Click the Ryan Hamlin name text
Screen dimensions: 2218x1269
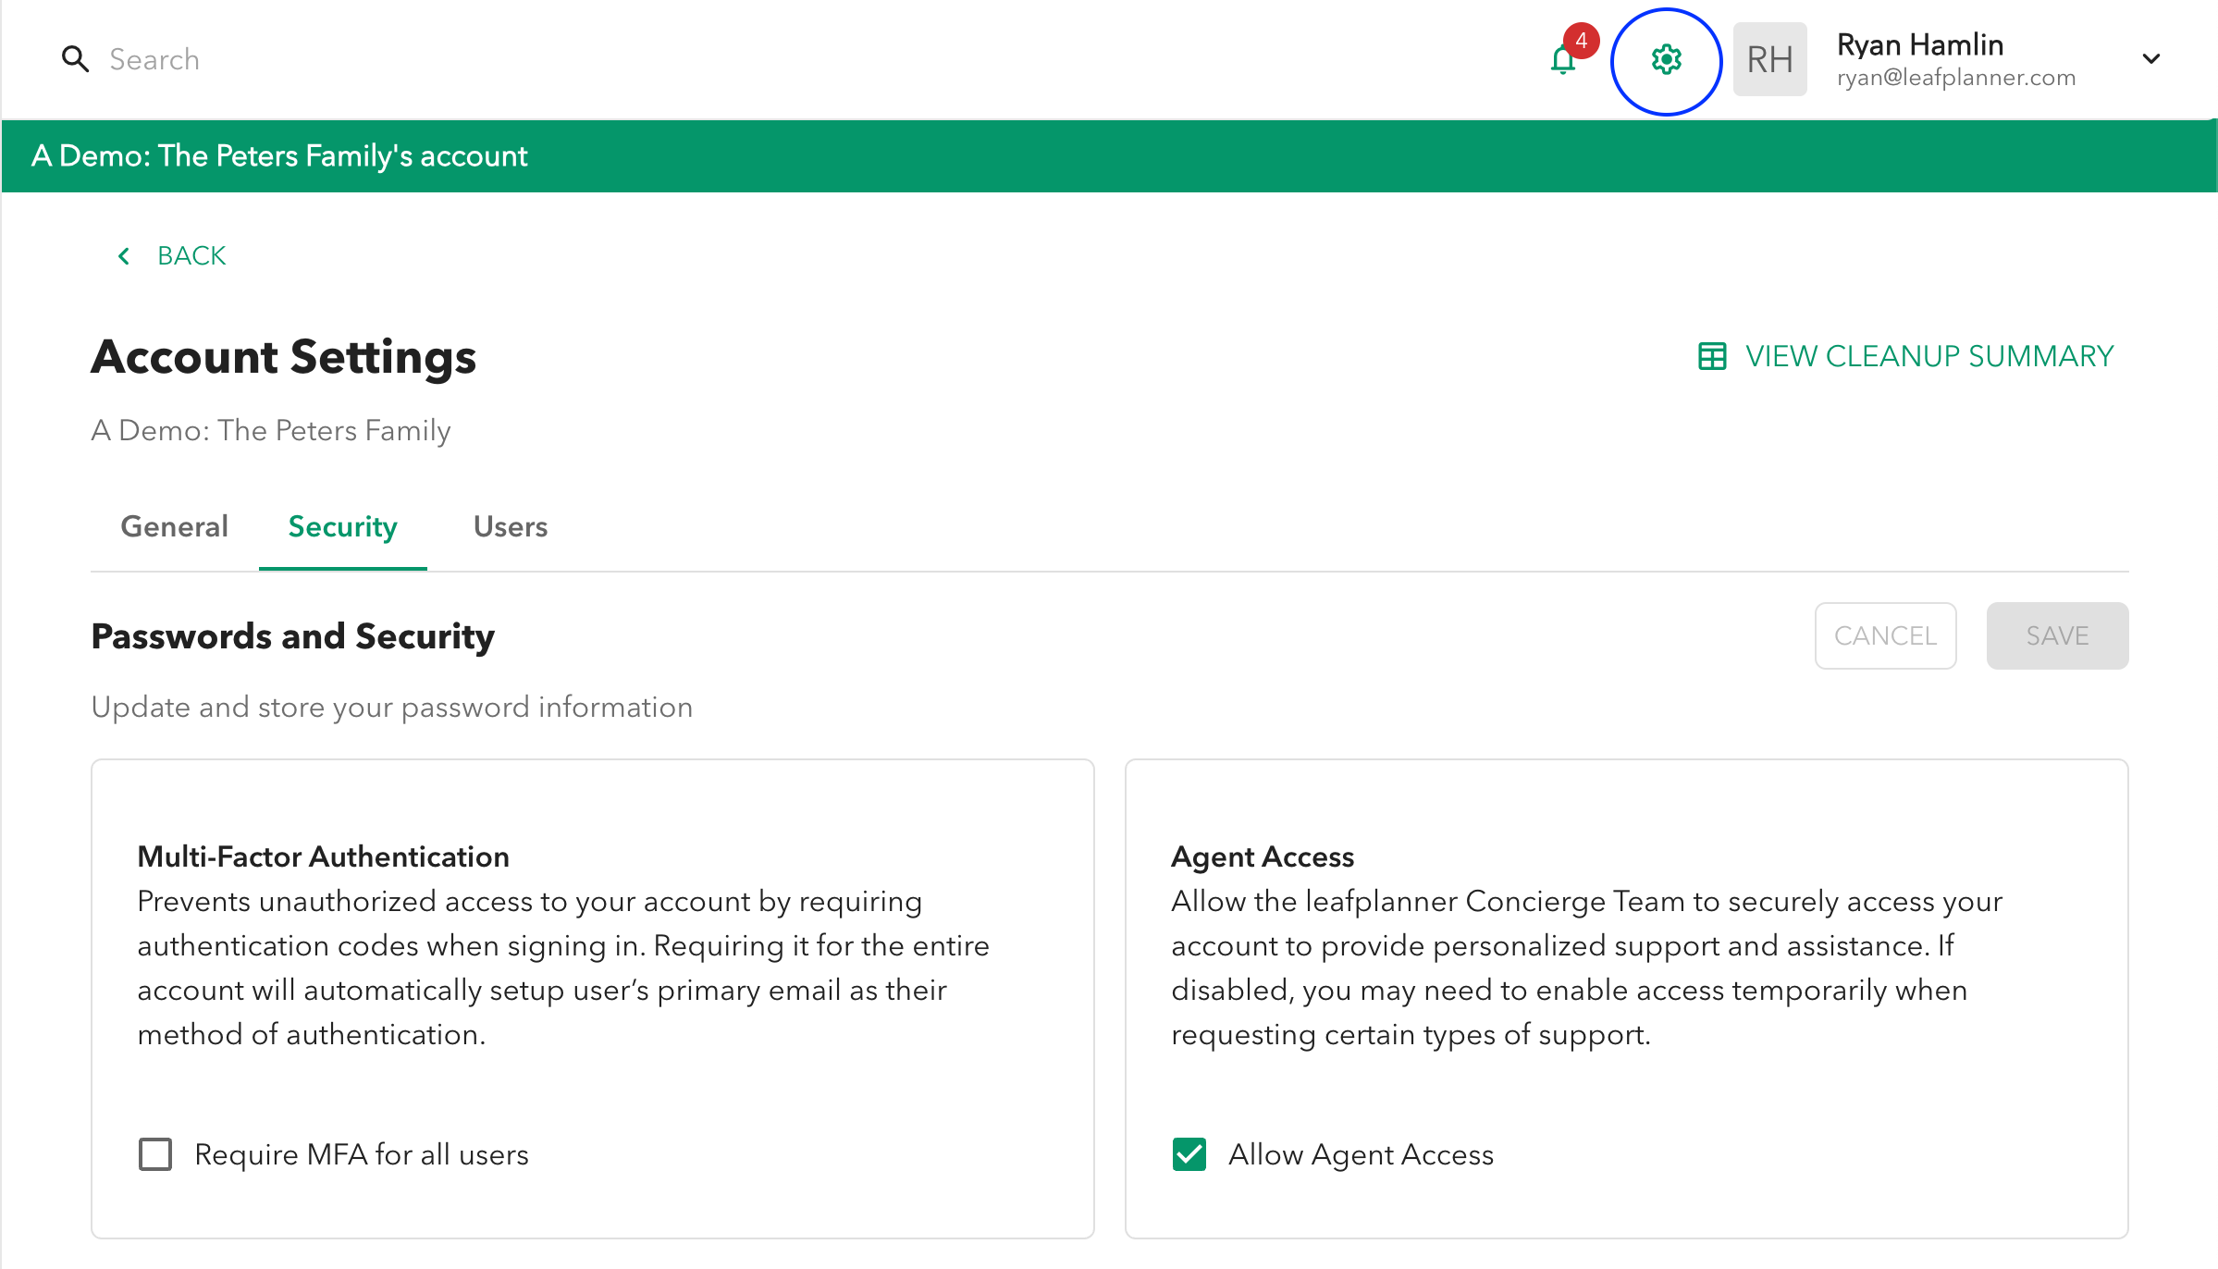tap(1920, 44)
